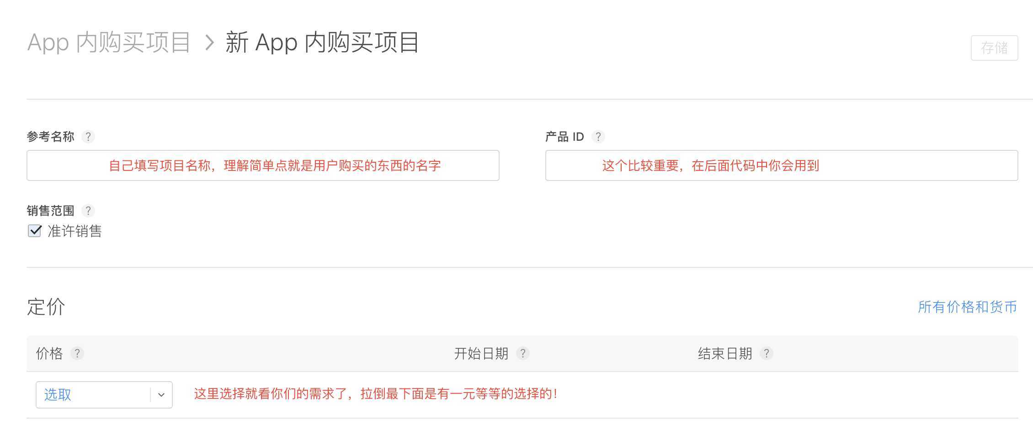Open the 产品 ID help tooltip icon
The height and width of the screenshot is (425, 1033).
[598, 137]
